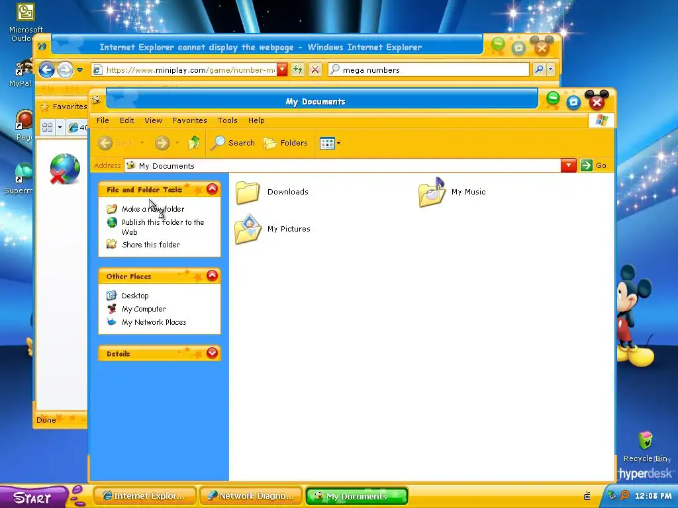
Task: Click the magnifier icon in the system tray
Action: click(x=624, y=495)
